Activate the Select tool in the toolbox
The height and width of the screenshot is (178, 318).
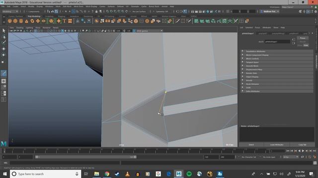coord(3,31)
